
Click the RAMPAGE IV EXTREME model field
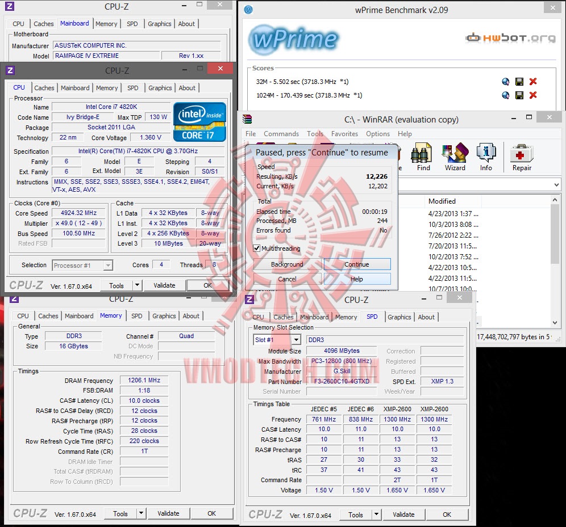pos(106,56)
